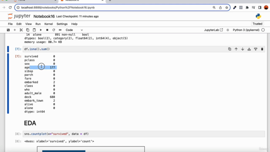Insert a cell below cell 7
Viewport: 270px width, 152px height.
coord(256,49)
